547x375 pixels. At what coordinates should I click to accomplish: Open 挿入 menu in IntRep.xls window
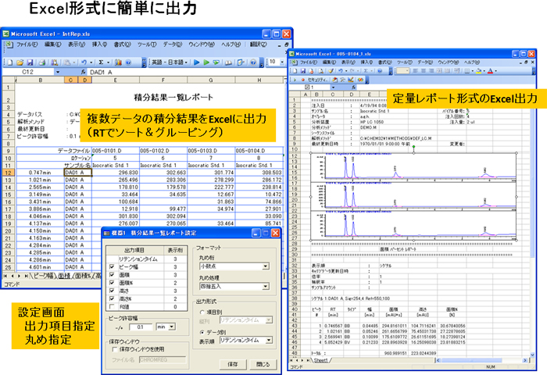[x=99, y=45]
